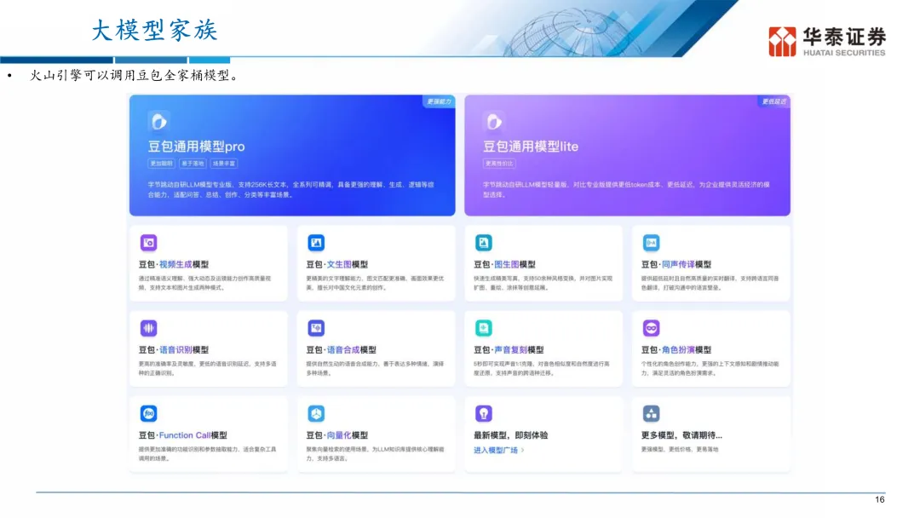This screenshot has width=920, height=518.
Task: Click the 豆包·同声传译模型 title
Action: (x=676, y=265)
